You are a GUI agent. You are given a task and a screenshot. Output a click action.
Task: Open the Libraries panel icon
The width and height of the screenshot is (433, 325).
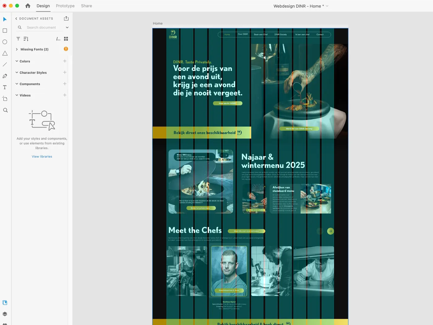pos(5,302)
